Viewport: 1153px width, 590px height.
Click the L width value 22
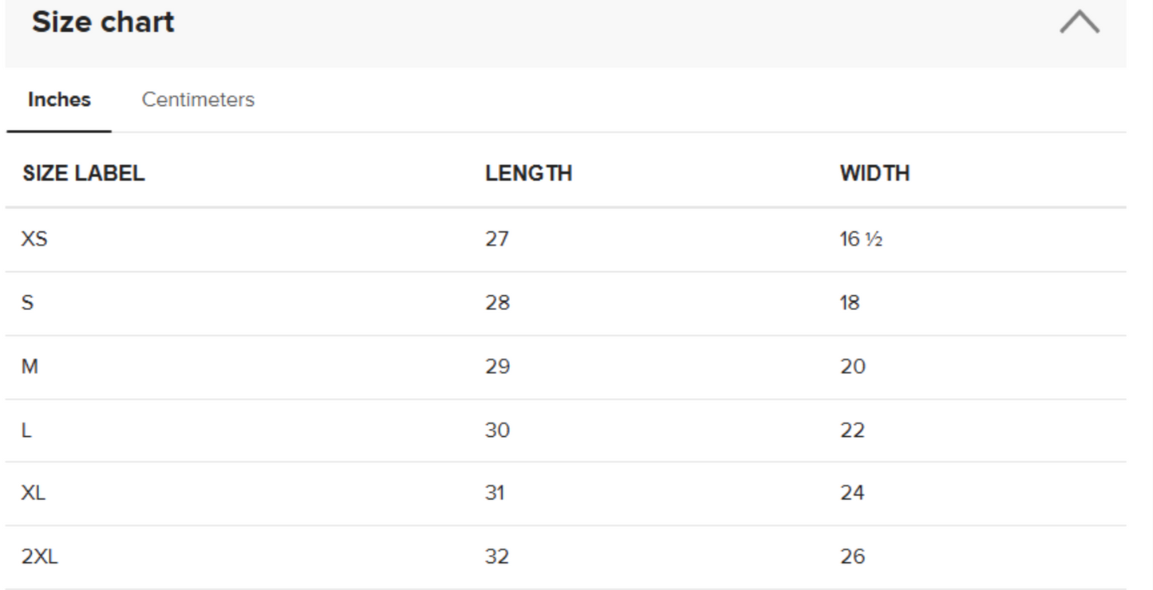852,431
